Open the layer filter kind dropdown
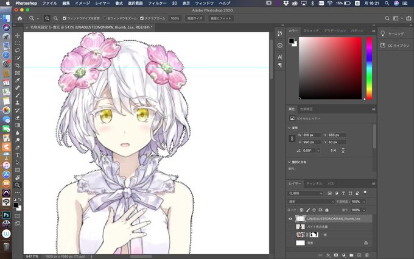 305,193
